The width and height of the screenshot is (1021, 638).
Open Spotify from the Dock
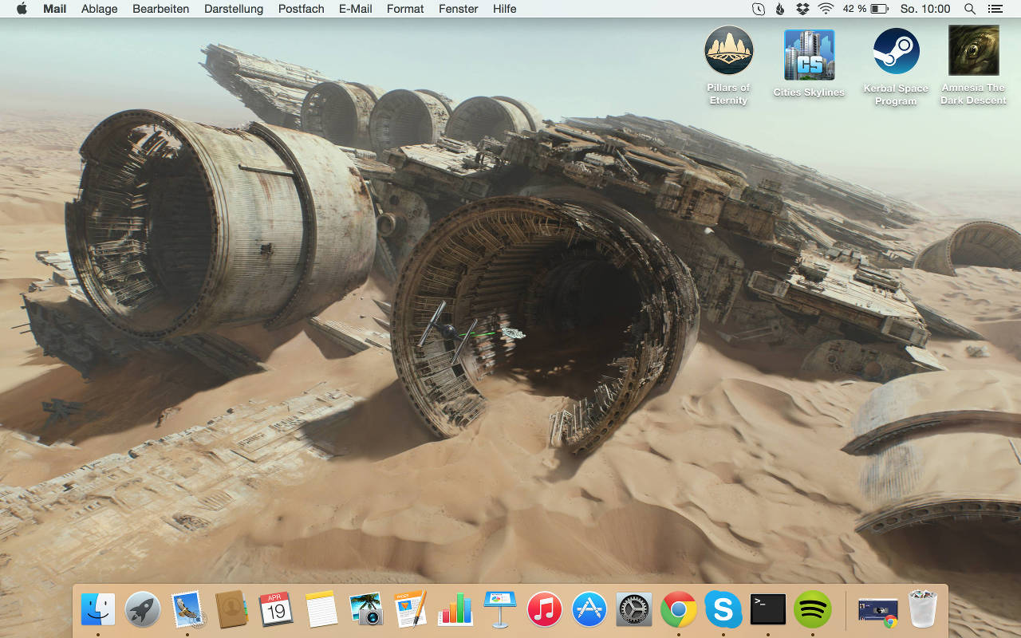pos(813,610)
